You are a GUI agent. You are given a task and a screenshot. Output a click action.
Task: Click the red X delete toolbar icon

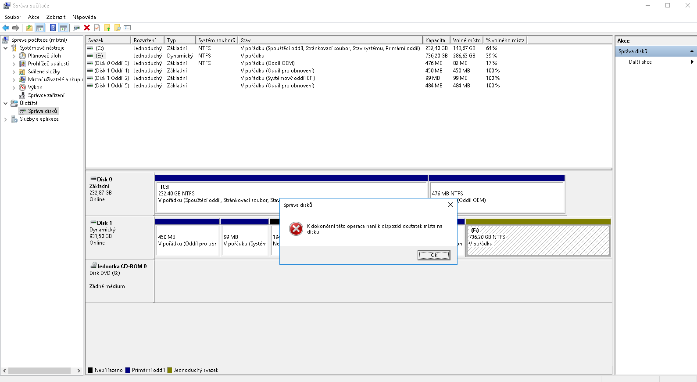pyautogui.click(x=87, y=28)
